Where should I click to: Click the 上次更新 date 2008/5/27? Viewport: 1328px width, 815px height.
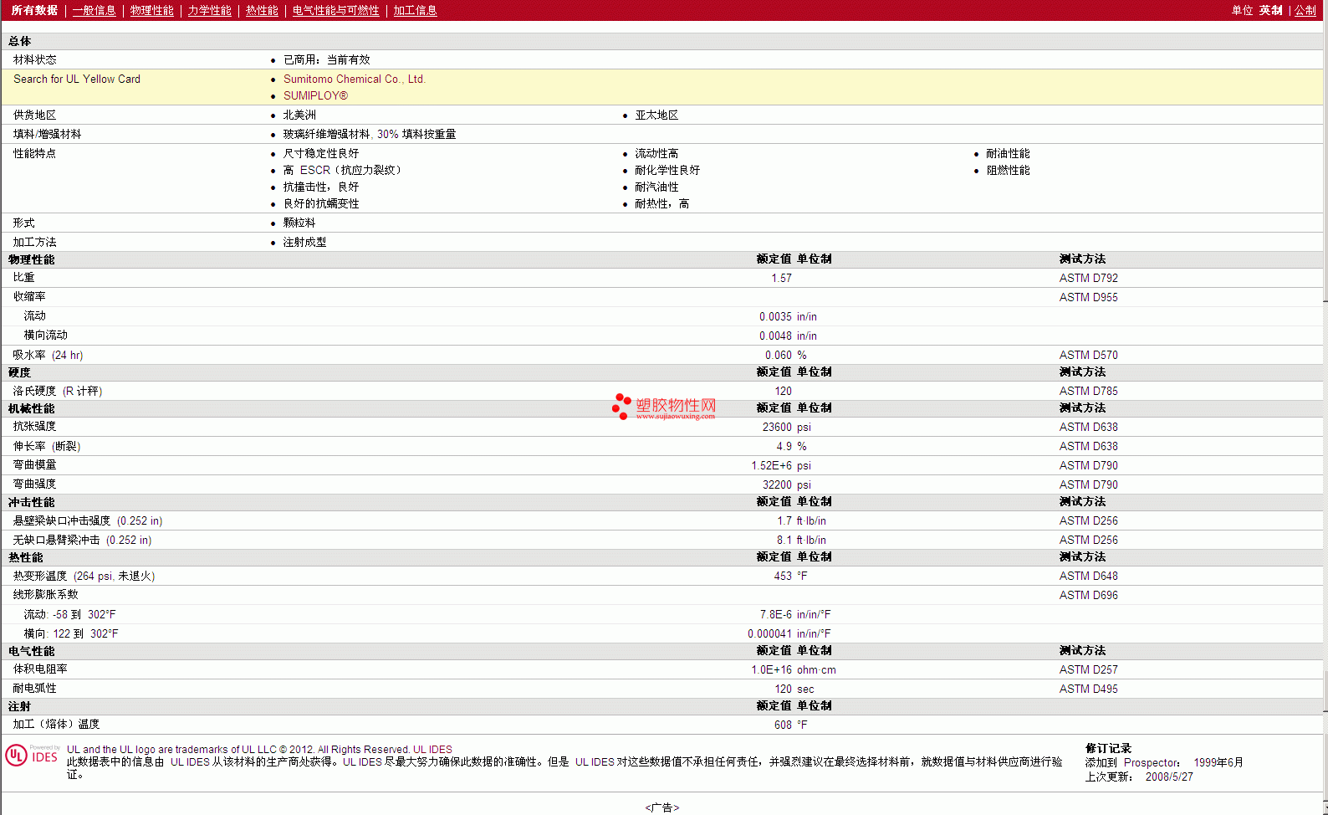1169,777
